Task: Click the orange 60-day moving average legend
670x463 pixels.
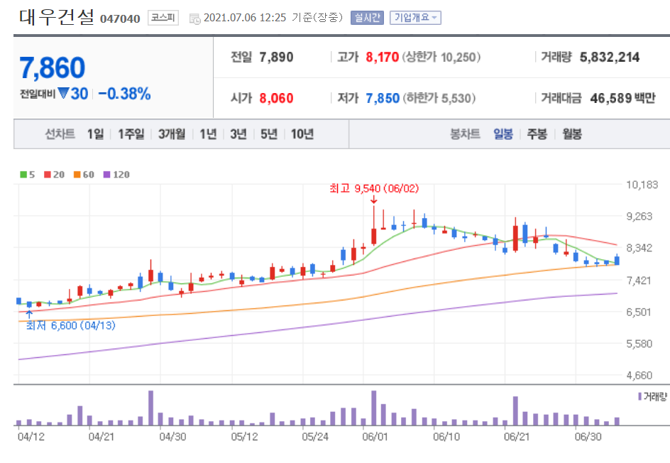Action: 84,175
